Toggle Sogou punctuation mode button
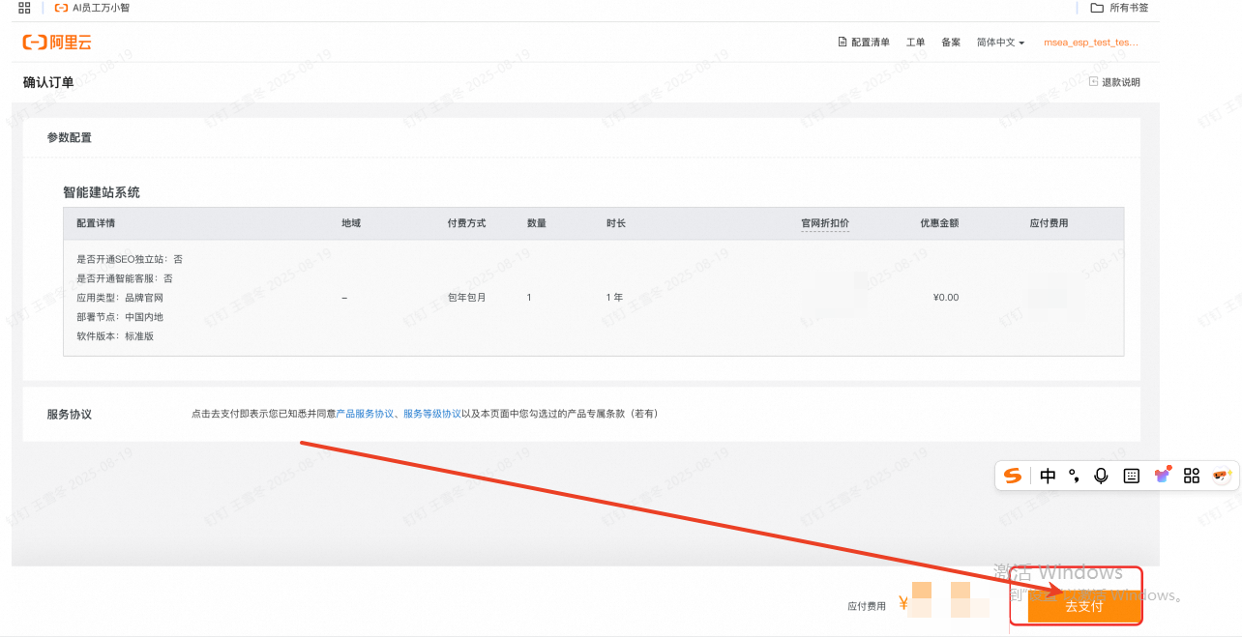The height and width of the screenshot is (637, 1242). point(1074,476)
